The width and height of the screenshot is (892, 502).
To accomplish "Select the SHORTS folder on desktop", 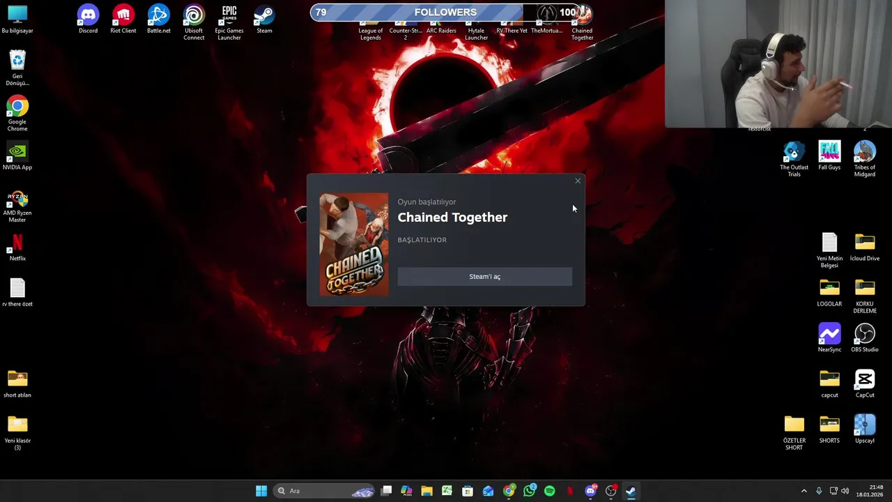I will coord(829,429).
